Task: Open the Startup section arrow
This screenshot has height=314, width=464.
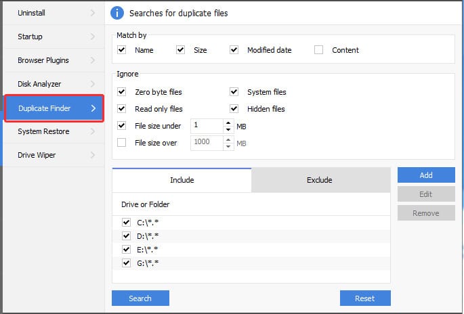Action: [x=93, y=37]
